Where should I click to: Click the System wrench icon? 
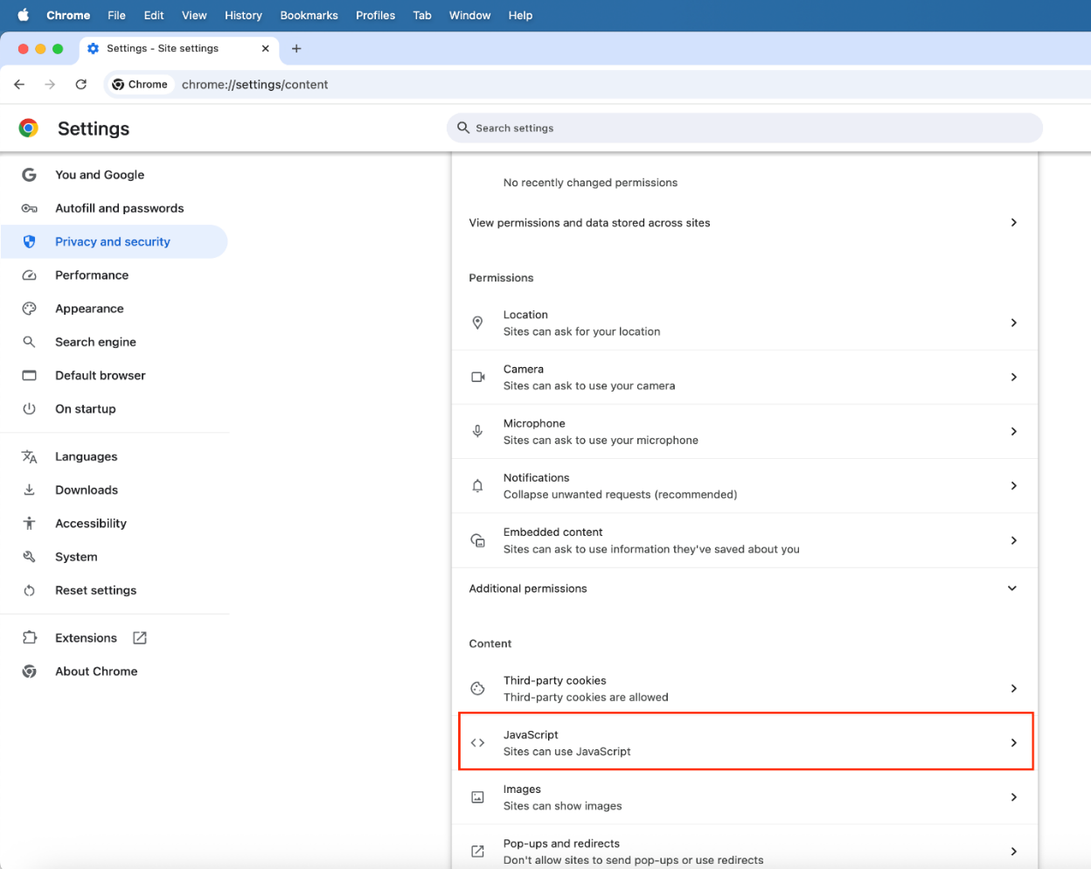click(29, 557)
